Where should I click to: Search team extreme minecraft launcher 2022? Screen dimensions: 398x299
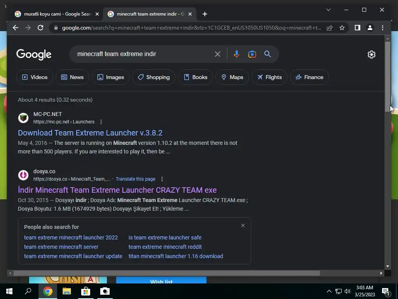click(x=71, y=237)
